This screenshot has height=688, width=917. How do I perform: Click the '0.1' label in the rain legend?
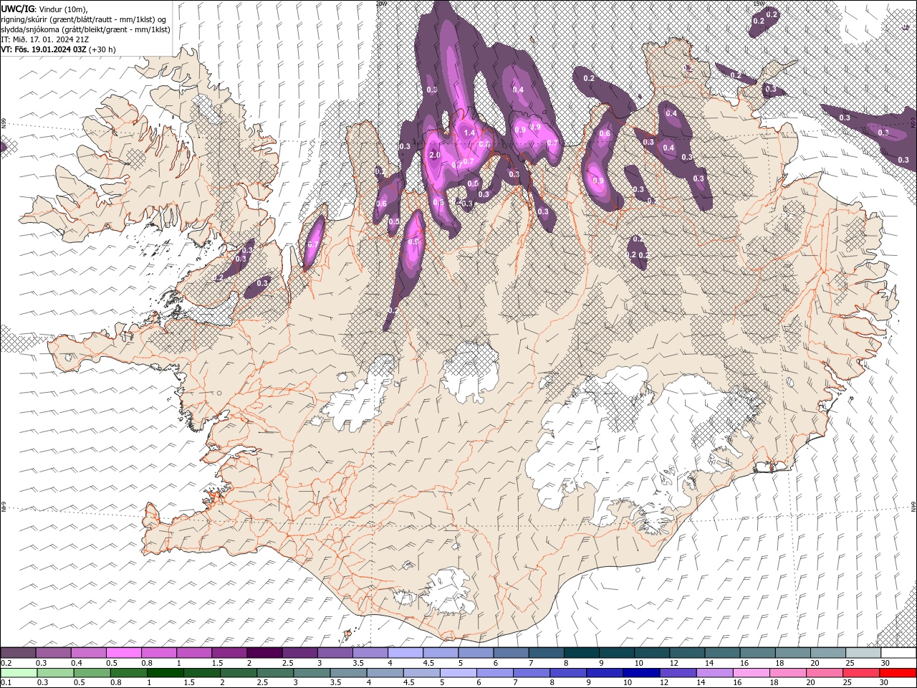point(6,682)
